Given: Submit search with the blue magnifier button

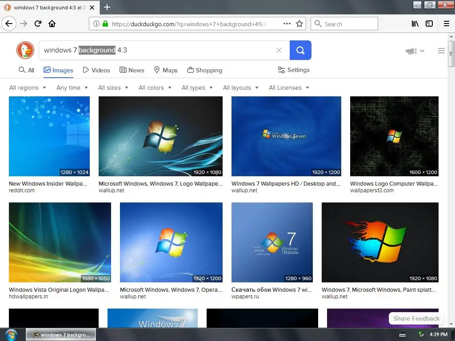Looking at the screenshot, I should (300, 50).
